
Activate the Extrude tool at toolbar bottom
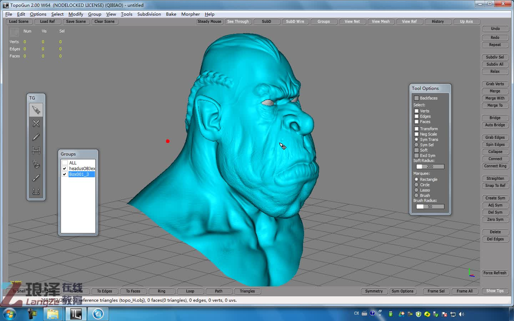point(36,191)
